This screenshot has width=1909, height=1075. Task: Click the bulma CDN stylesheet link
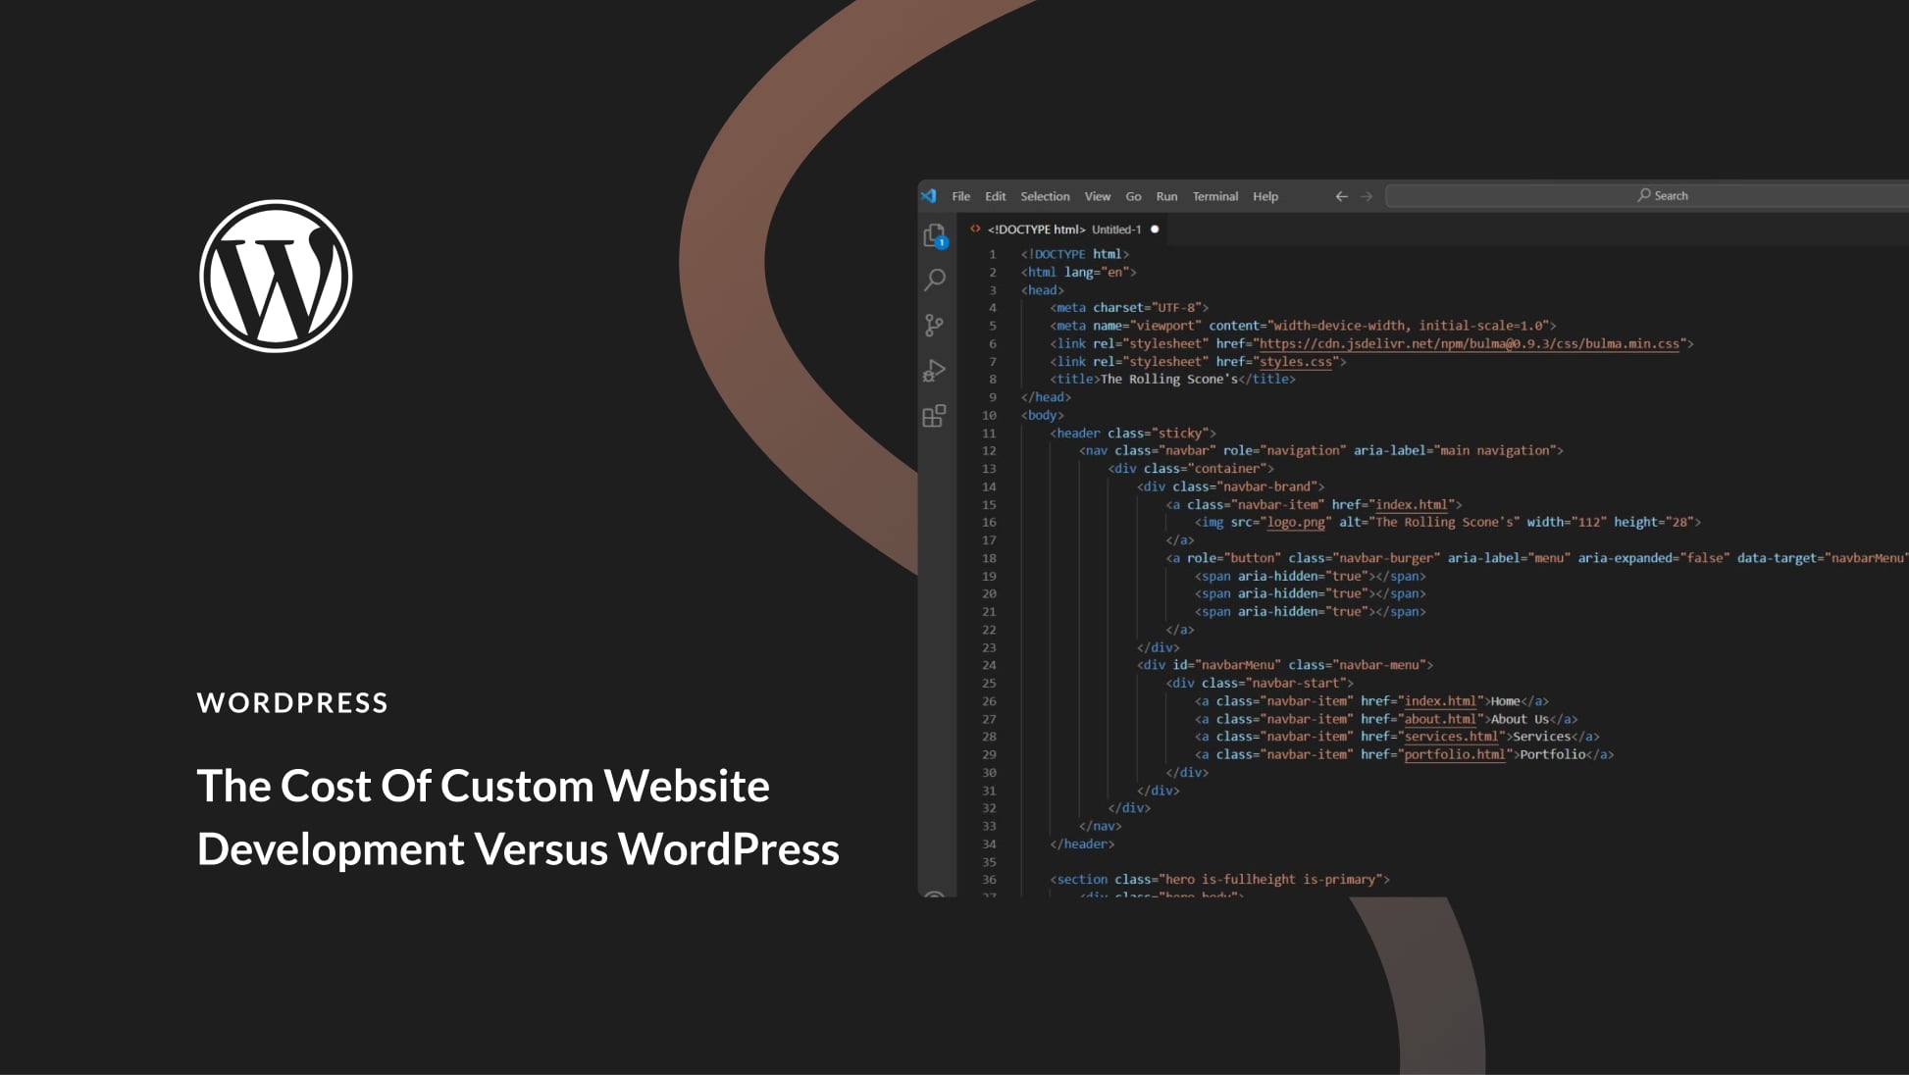(x=1471, y=343)
